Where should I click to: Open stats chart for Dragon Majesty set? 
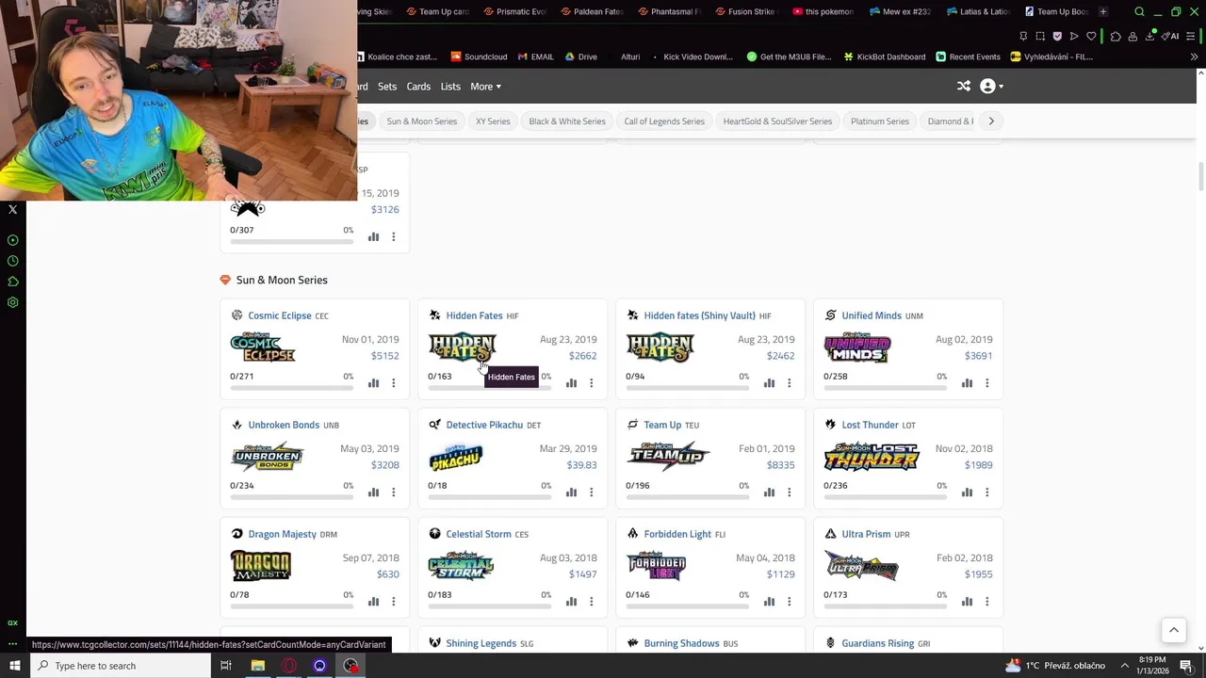pyautogui.click(x=373, y=602)
